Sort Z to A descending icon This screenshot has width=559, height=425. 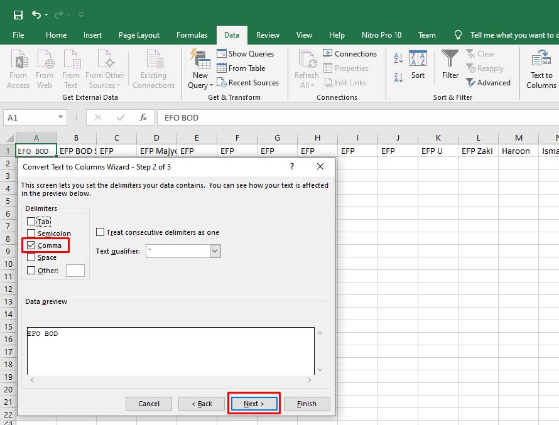[398, 77]
